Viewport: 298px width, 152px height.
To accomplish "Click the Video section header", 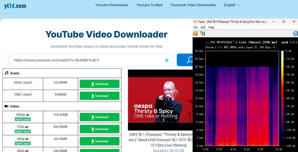I will point(62,106).
